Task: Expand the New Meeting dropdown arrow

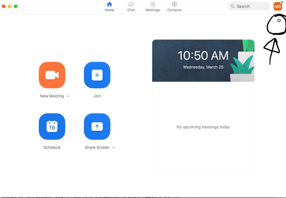Action: [68, 96]
